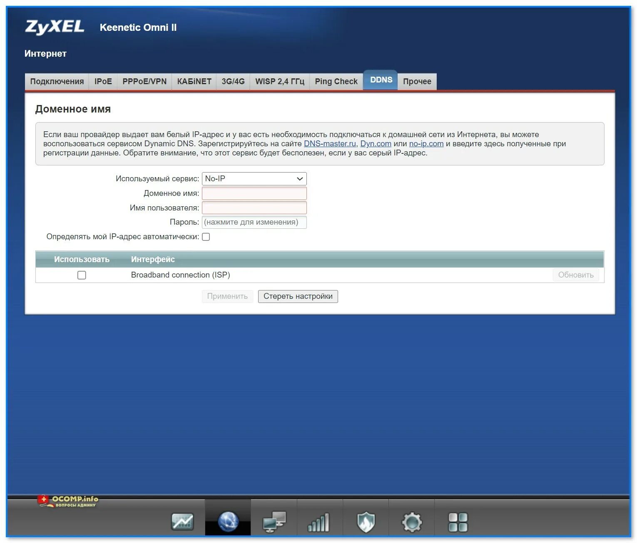Click the Интерфейс column header
Viewport: 637px width, 543px height.
[153, 259]
